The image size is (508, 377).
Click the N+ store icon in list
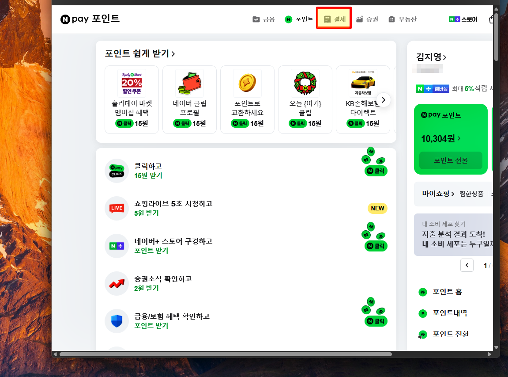click(117, 246)
